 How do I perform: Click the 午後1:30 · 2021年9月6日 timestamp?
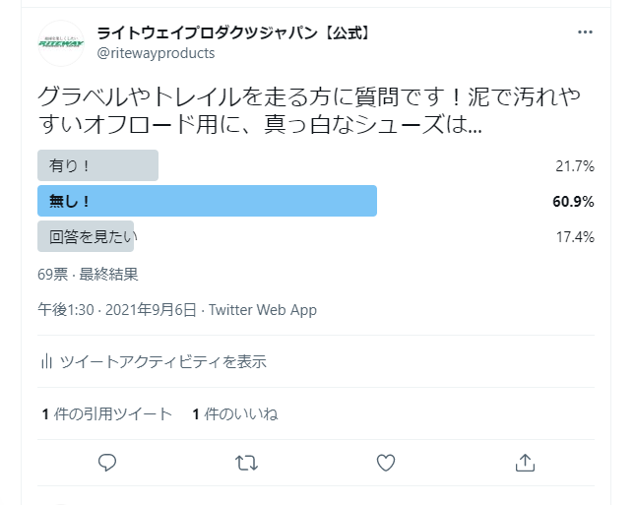[x=117, y=310]
